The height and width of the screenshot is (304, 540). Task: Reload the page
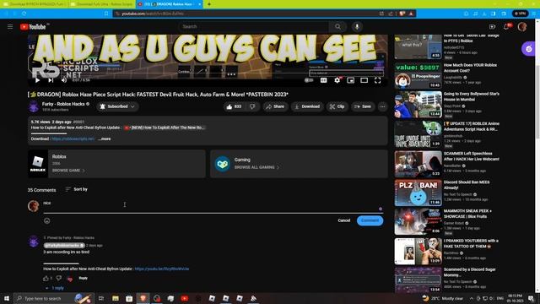click(24, 14)
